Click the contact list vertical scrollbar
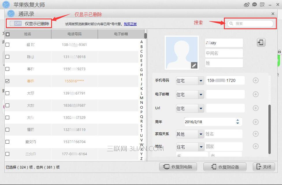The width and height of the screenshot is (282, 185). 146,36
